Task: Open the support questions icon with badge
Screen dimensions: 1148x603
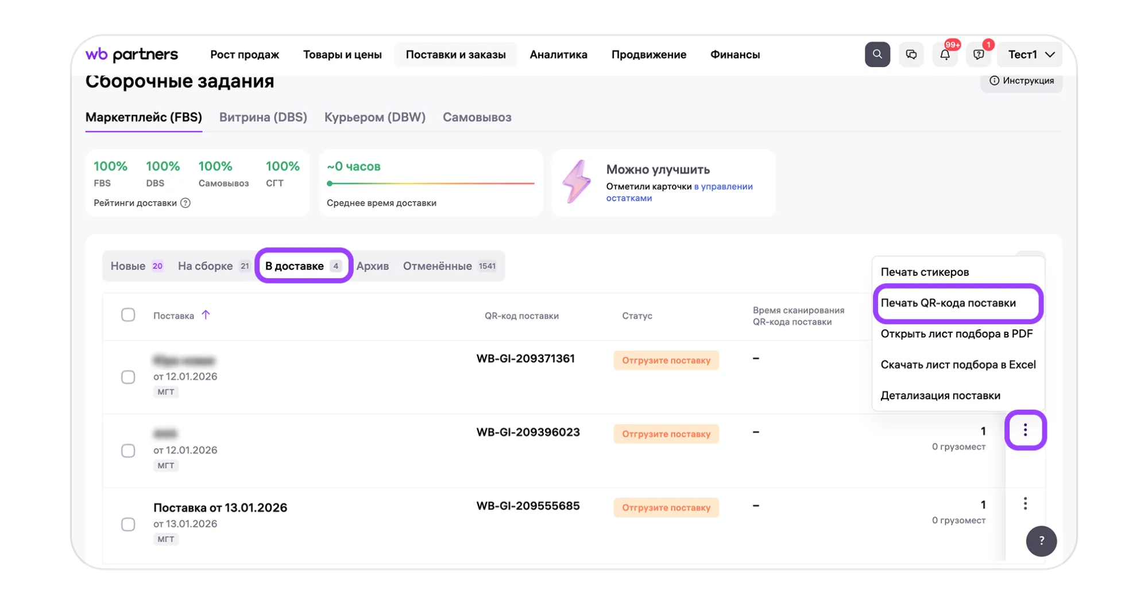Action: [x=979, y=55]
